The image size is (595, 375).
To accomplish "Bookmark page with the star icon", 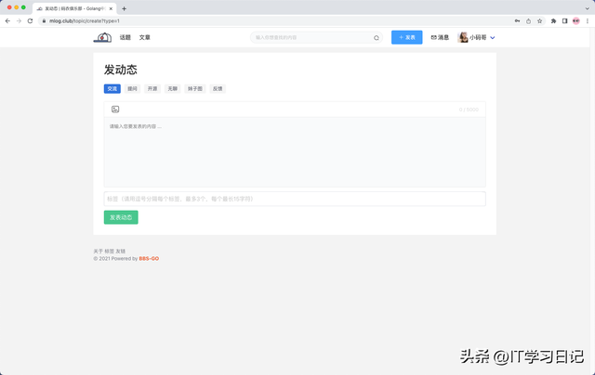I will (539, 20).
